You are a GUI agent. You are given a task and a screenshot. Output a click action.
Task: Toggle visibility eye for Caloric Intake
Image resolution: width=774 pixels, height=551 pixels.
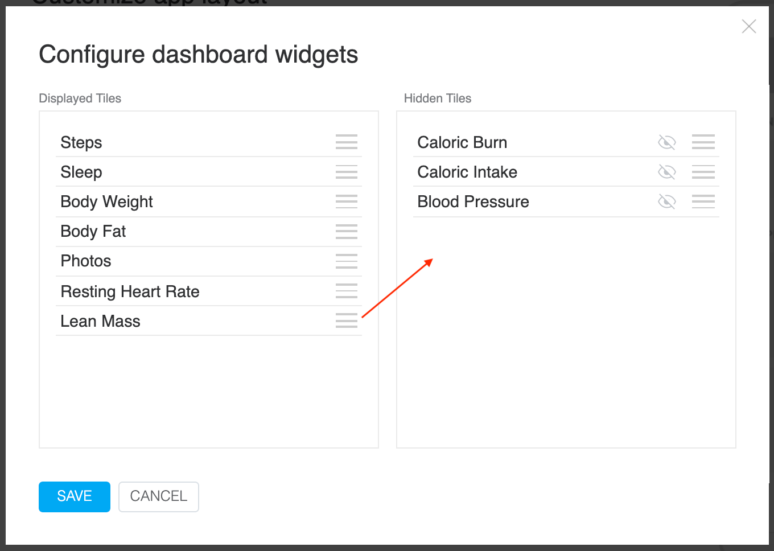(x=667, y=172)
